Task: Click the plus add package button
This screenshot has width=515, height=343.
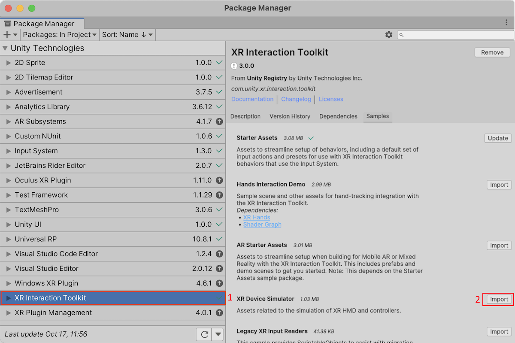Action: tap(7, 35)
